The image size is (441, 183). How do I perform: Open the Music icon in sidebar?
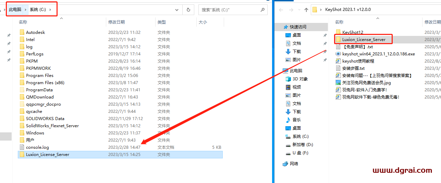pos(288,120)
